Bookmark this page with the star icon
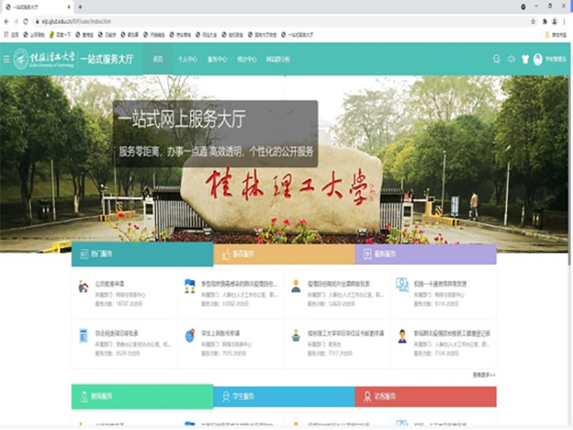Image resolution: width=573 pixels, height=430 pixels. point(533,21)
